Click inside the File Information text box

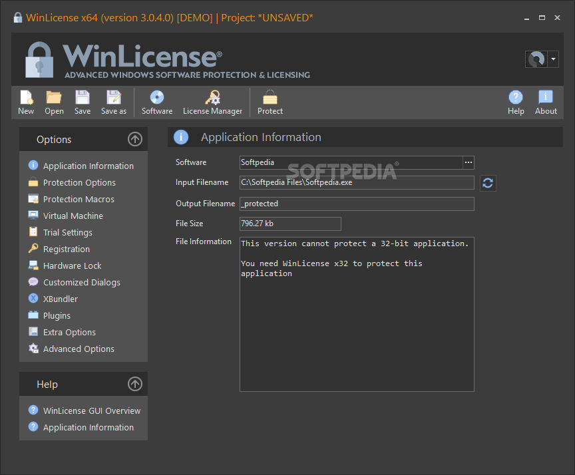point(357,314)
